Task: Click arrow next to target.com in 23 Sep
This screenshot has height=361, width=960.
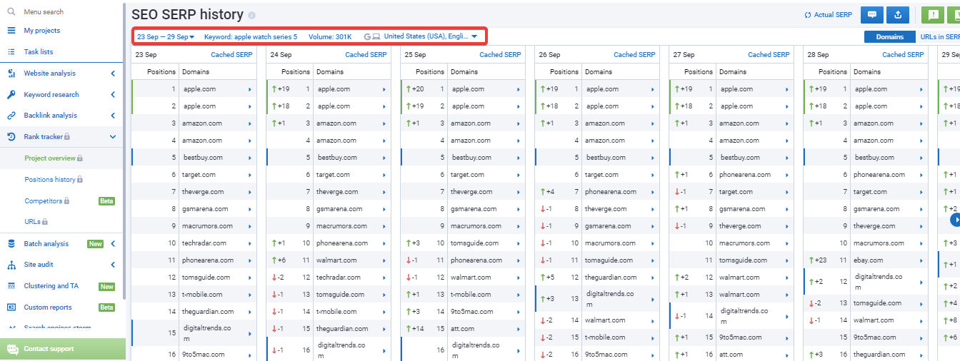Action: [250, 175]
